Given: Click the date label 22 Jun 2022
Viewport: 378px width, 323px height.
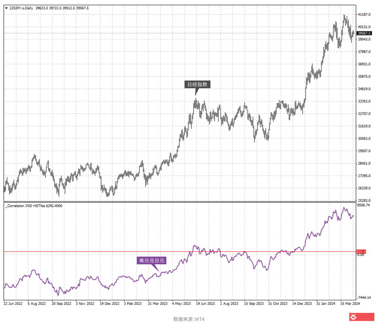Looking at the screenshot, I should (13, 304).
